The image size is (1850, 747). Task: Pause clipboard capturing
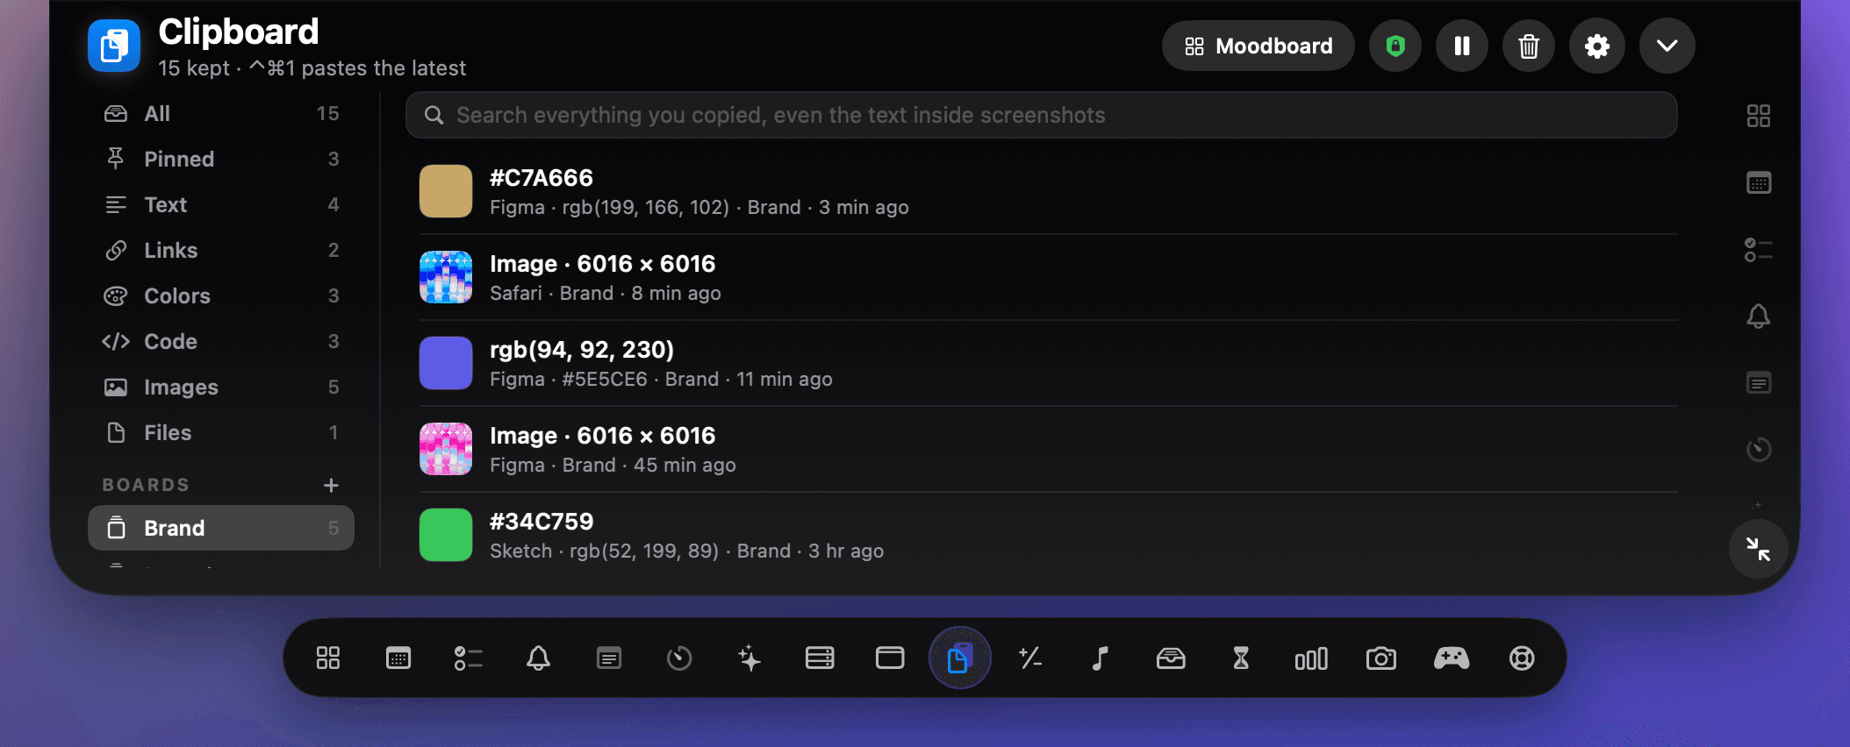click(1462, 46)
